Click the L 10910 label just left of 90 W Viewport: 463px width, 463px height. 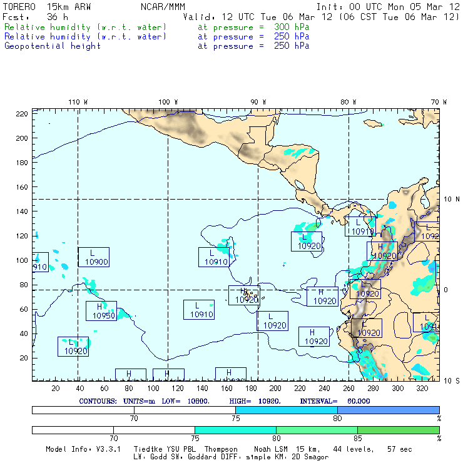[x=214, y=257]
